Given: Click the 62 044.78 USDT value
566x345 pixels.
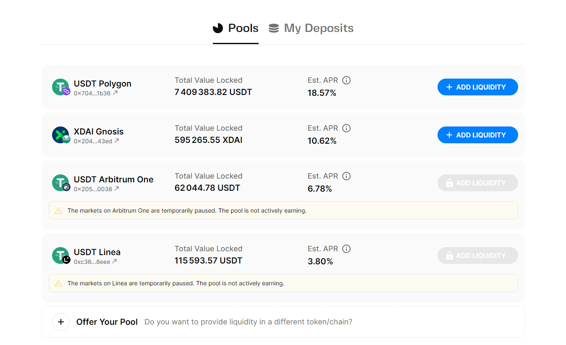Looking at the screenshot, I should (x=207, y=188).
